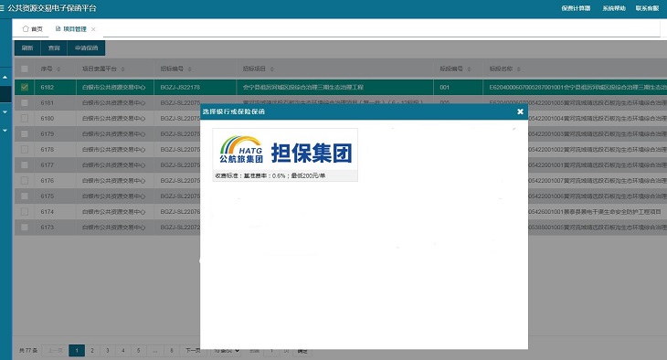Click row 6182 project name 会宁县祖厉河城区段综合治理
This screenshot has height=360, width=667.
click(x=302, y=87)
